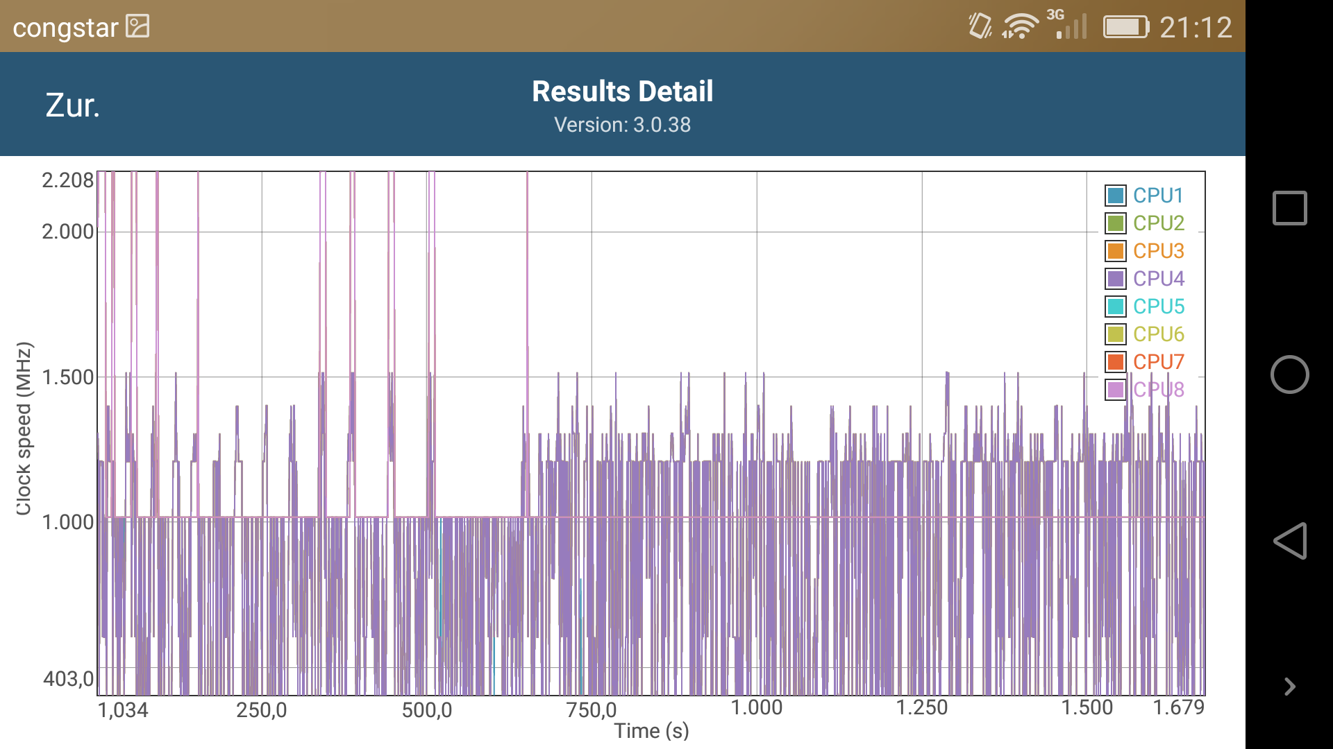Tap the Zur. back button

coord(73,105)
